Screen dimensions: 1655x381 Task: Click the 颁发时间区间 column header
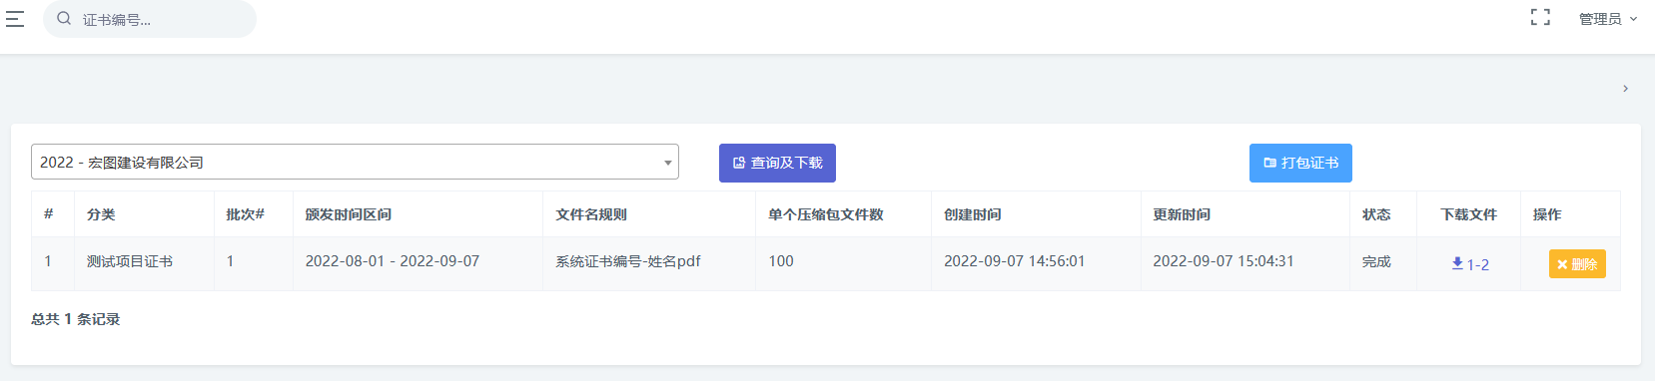pyautogui.click(x=349, y=214)
